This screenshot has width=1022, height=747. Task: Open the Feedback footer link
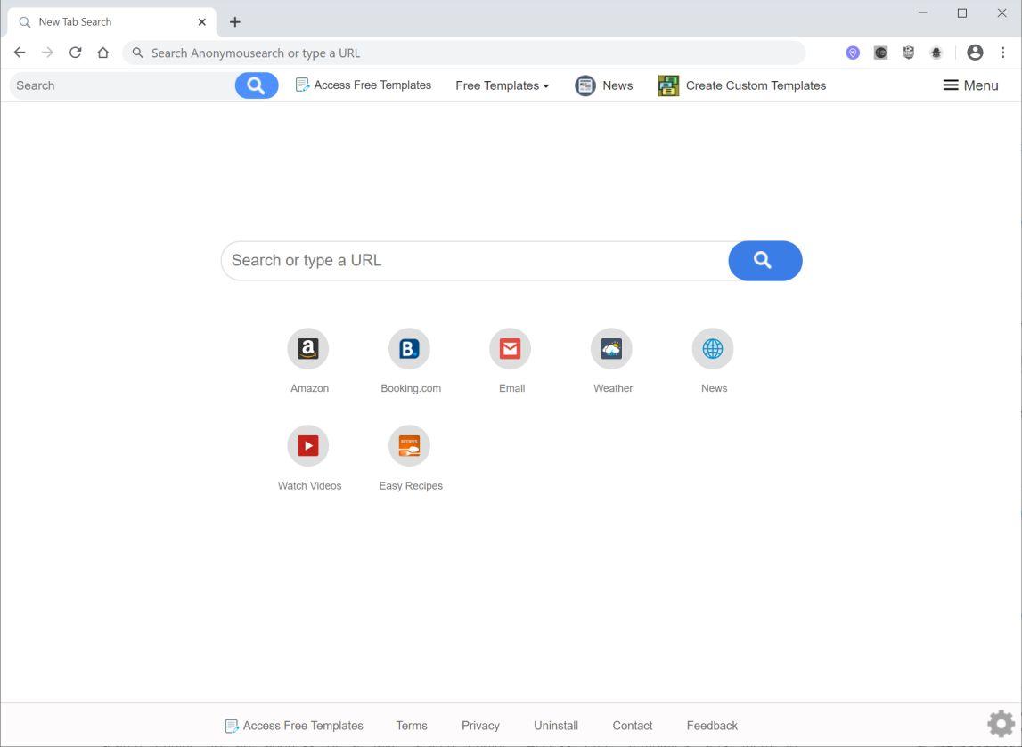point(712,726)
